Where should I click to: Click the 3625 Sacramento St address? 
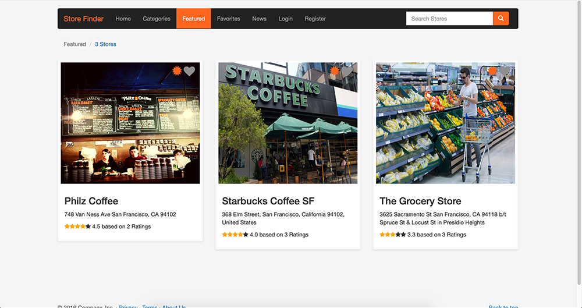pos(443,218)
